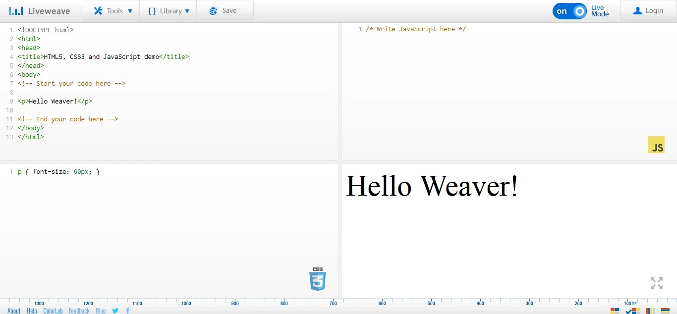Screen dimensions: 677x314
Task: Expand the Tools menu arrow
Action: tap(130, 10)
